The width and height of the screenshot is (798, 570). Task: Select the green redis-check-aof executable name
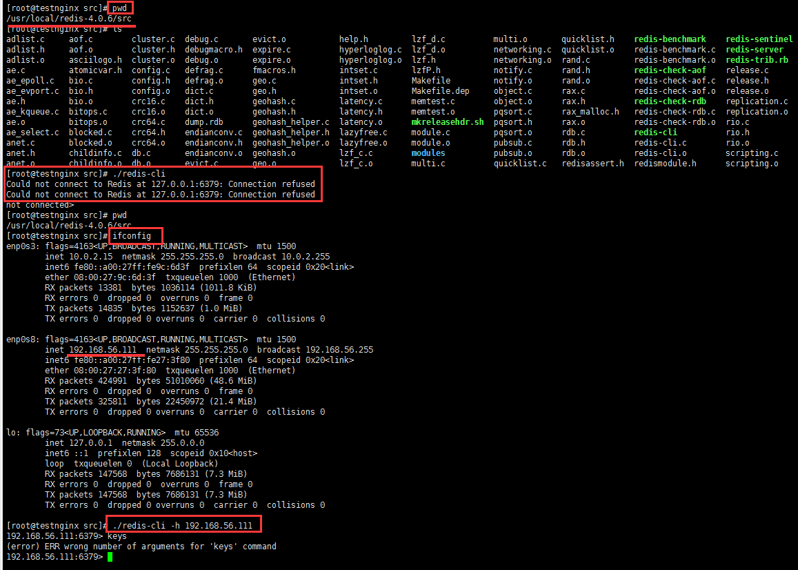click(670, 70)
